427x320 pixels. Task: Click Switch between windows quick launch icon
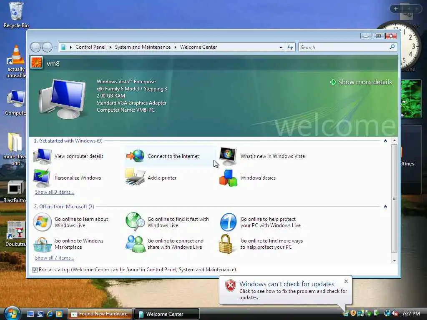(x=40, y=314)
